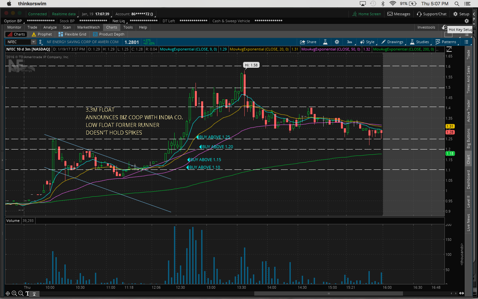The height and width of the screenshot is (299, 478).
Task: Open Spotlight search in menu bar
Action: tap(457, 4)
